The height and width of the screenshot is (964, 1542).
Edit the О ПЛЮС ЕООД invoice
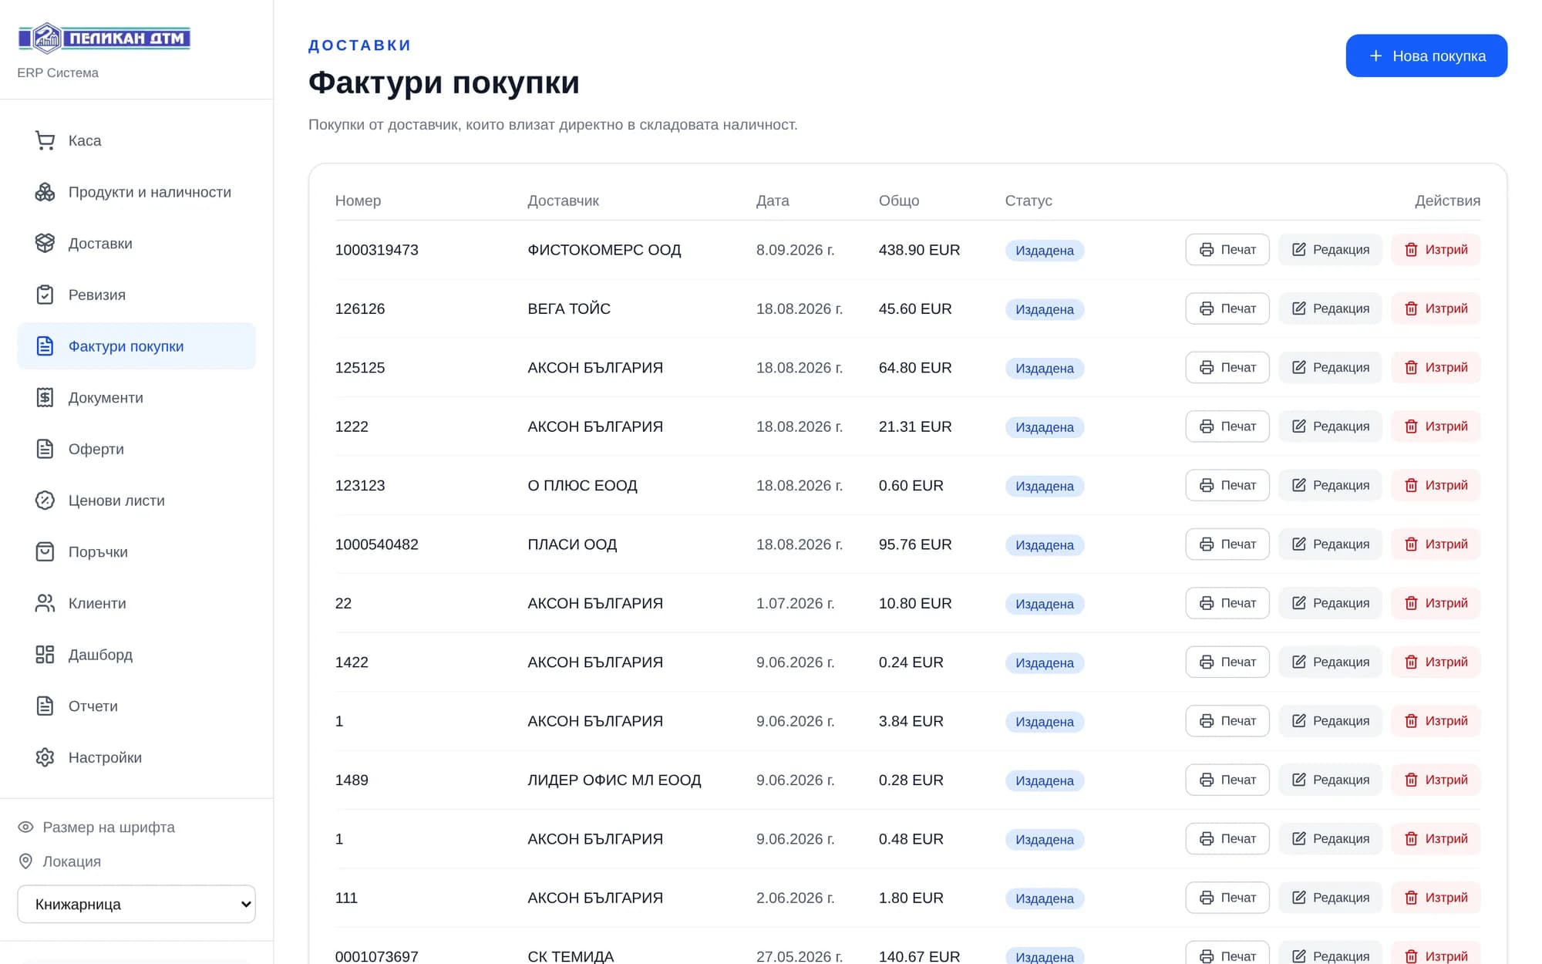(1330, 485)
